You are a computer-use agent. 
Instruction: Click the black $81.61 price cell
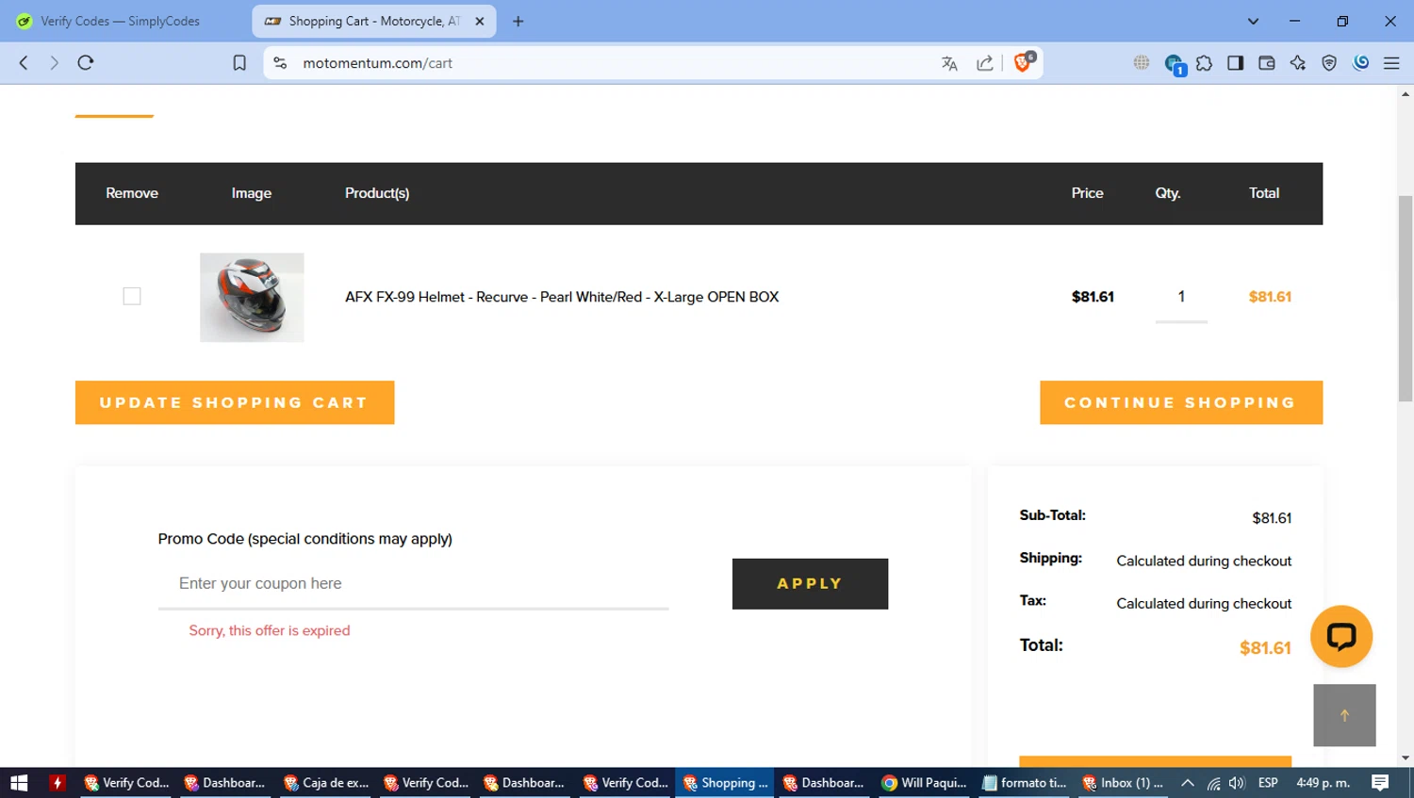click(1093, 297)
